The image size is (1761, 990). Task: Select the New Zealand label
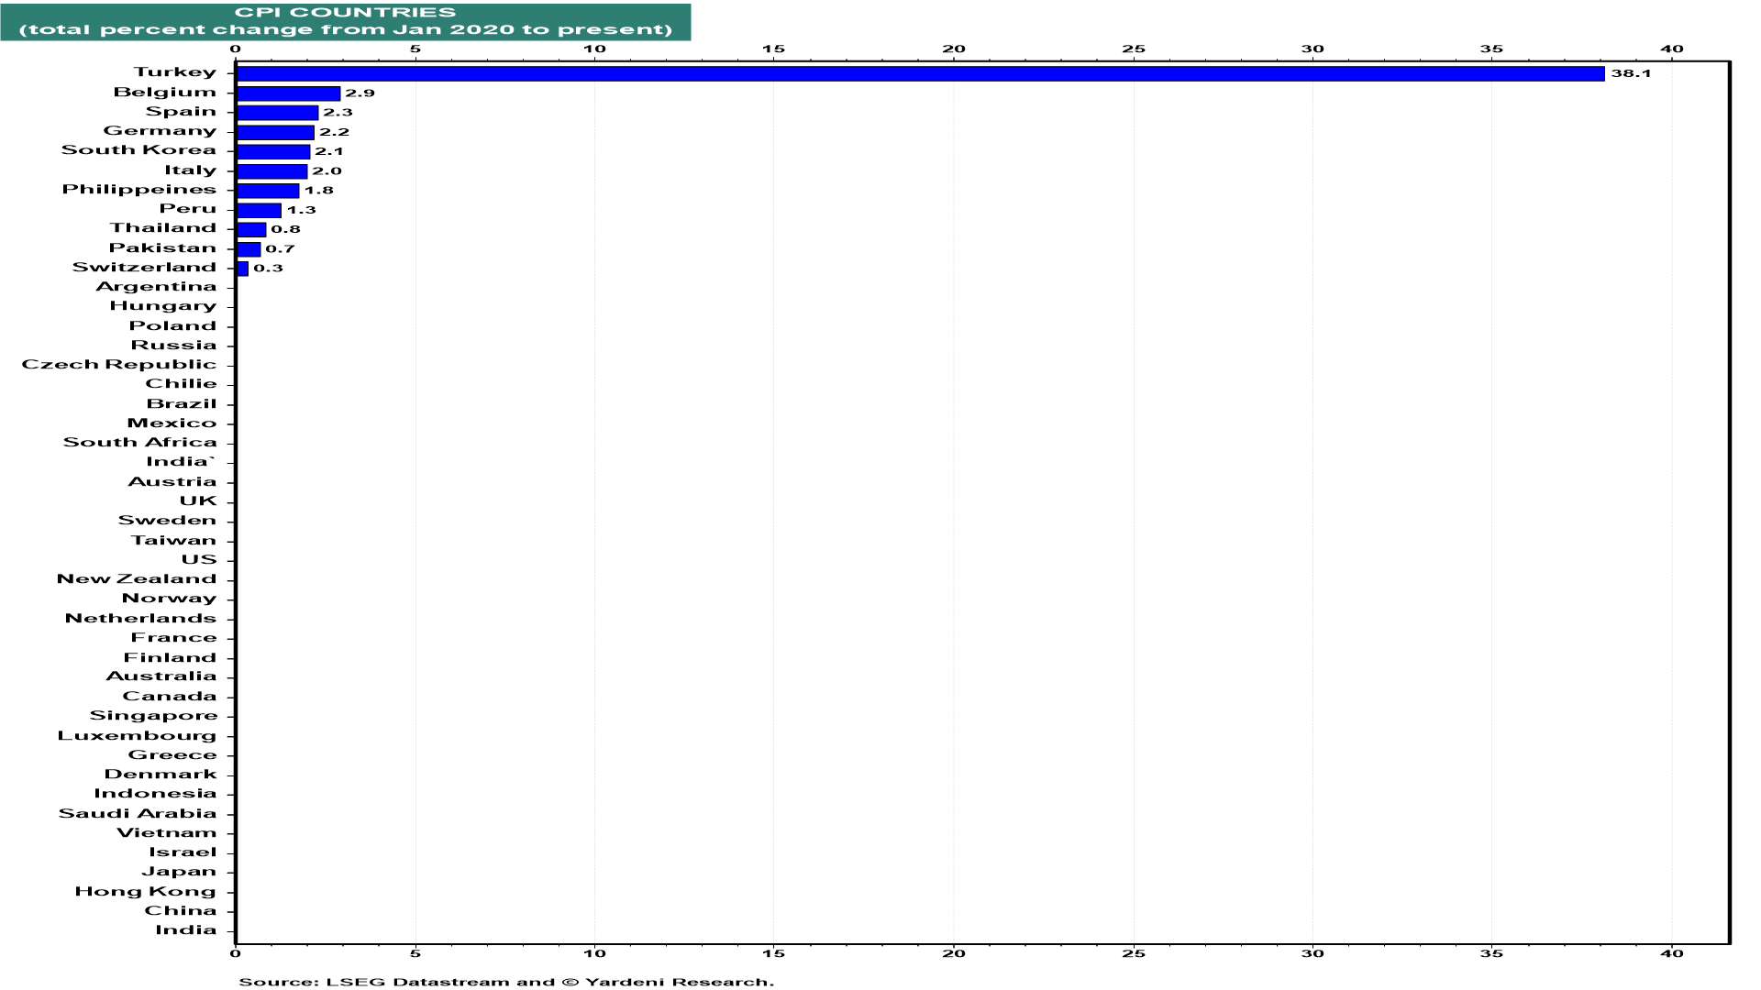click(x=137, y=579)
